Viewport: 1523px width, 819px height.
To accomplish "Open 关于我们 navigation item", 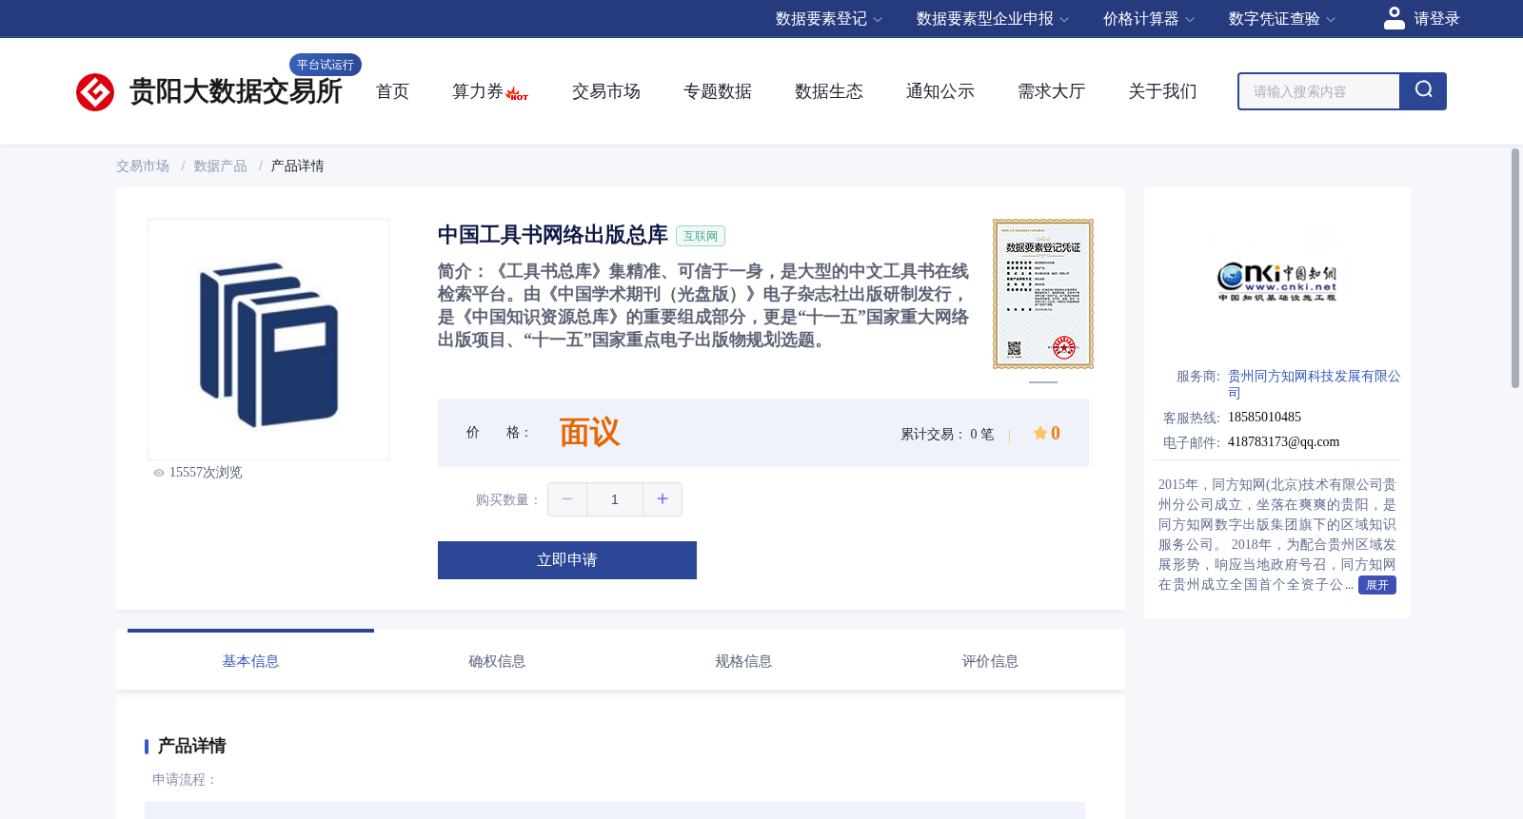I will tap(1163, 91).
